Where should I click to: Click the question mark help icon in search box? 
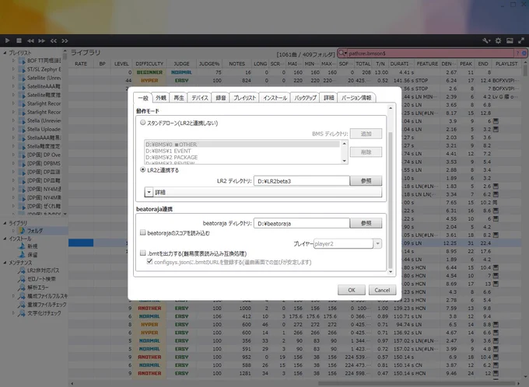pyautogui.click(x=517, y=54)
